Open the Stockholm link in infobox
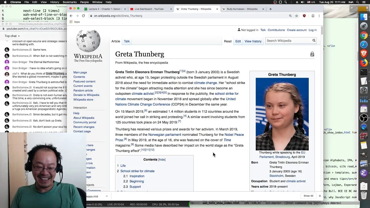 [276, 176]
